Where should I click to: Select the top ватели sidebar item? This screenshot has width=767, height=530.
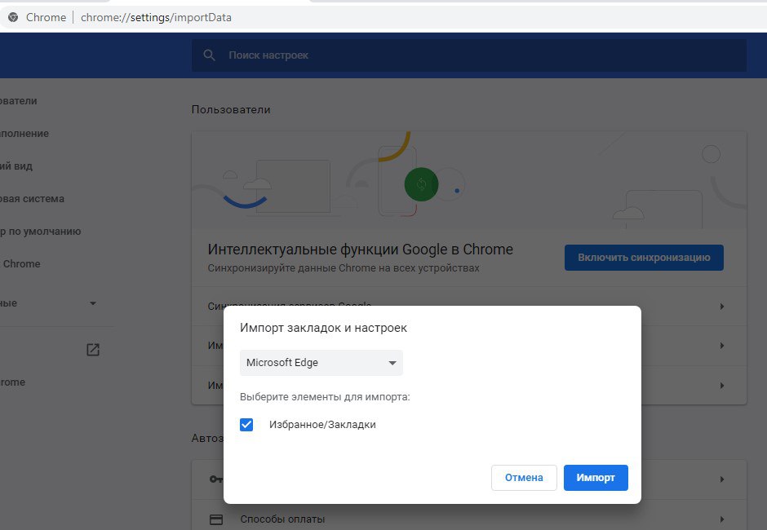(19, 101)
